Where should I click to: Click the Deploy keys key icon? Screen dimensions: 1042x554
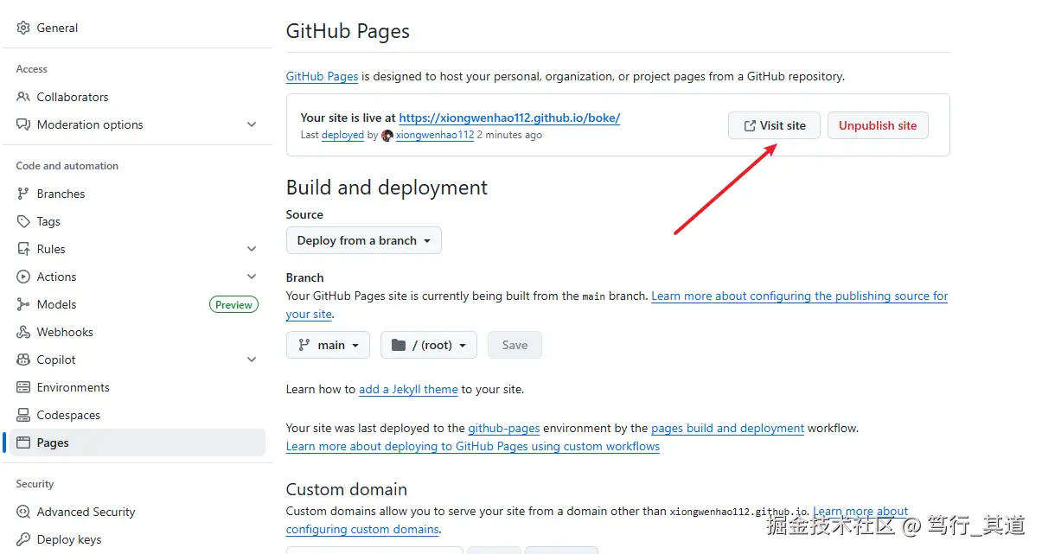[x=23, y=539]
